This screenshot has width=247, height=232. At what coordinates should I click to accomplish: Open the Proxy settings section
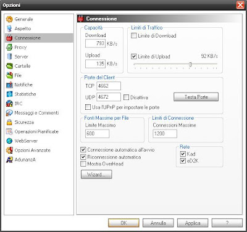(39, 48)
